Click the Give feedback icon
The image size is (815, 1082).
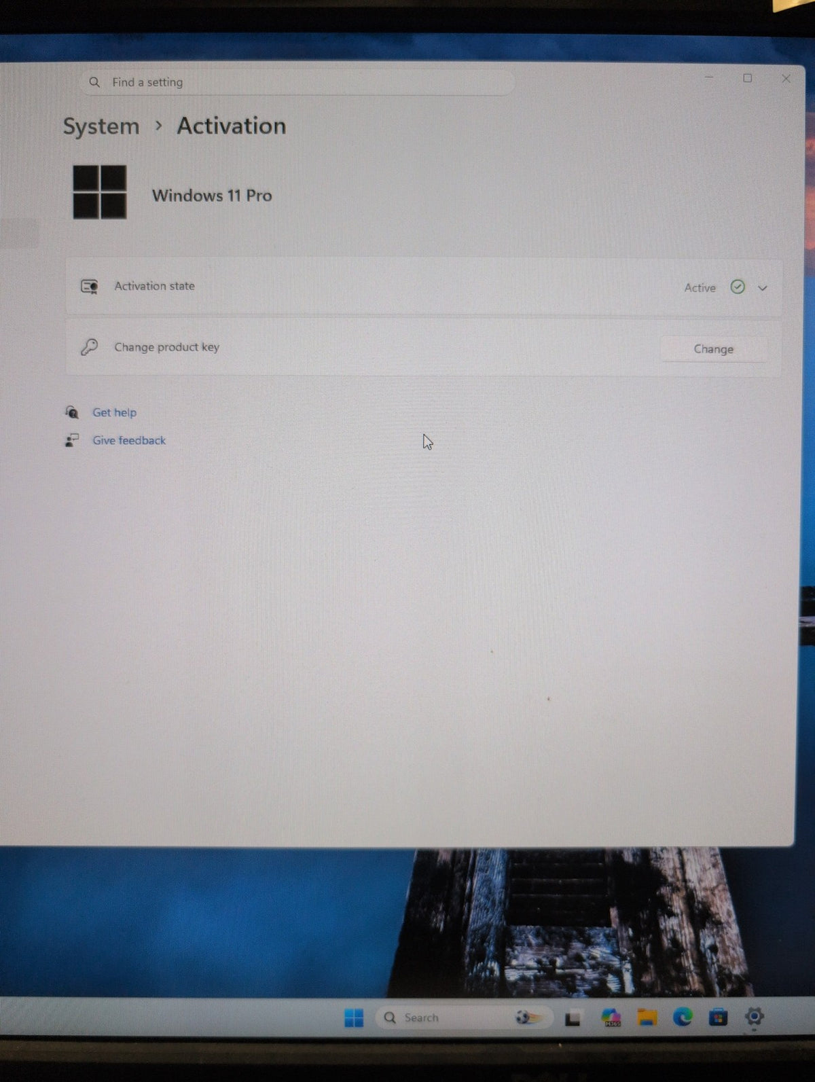coord(72,440)
